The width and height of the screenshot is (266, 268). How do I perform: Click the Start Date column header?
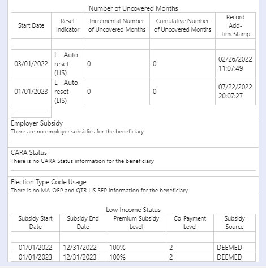point(31,25)
